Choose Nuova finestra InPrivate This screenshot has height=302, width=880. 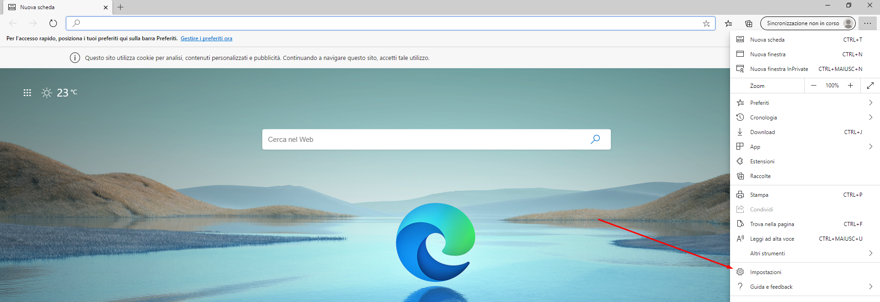click(x=779, y=69)
